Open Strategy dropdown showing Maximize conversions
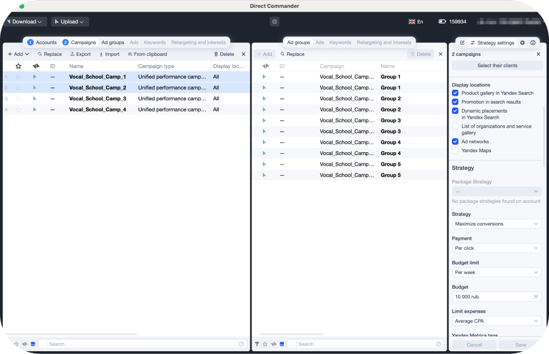This screenshot has height=354, width=549. [497, 224]
